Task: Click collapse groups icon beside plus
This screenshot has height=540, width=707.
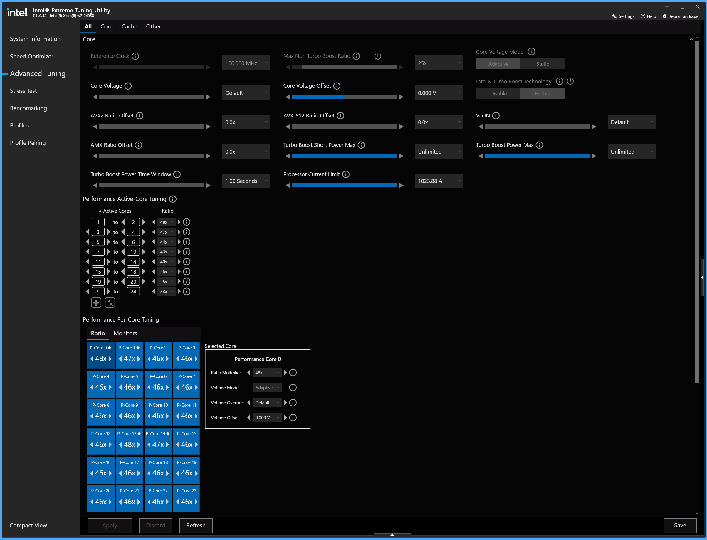Action: 110,303
